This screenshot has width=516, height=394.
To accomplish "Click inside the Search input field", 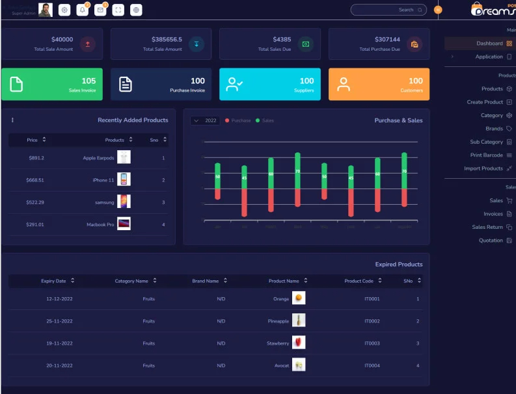I will 388,10.
